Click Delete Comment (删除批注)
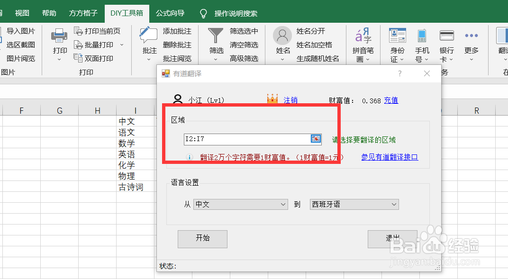The height and width of the screenshot is (279, 508). (x=177, y=45)
